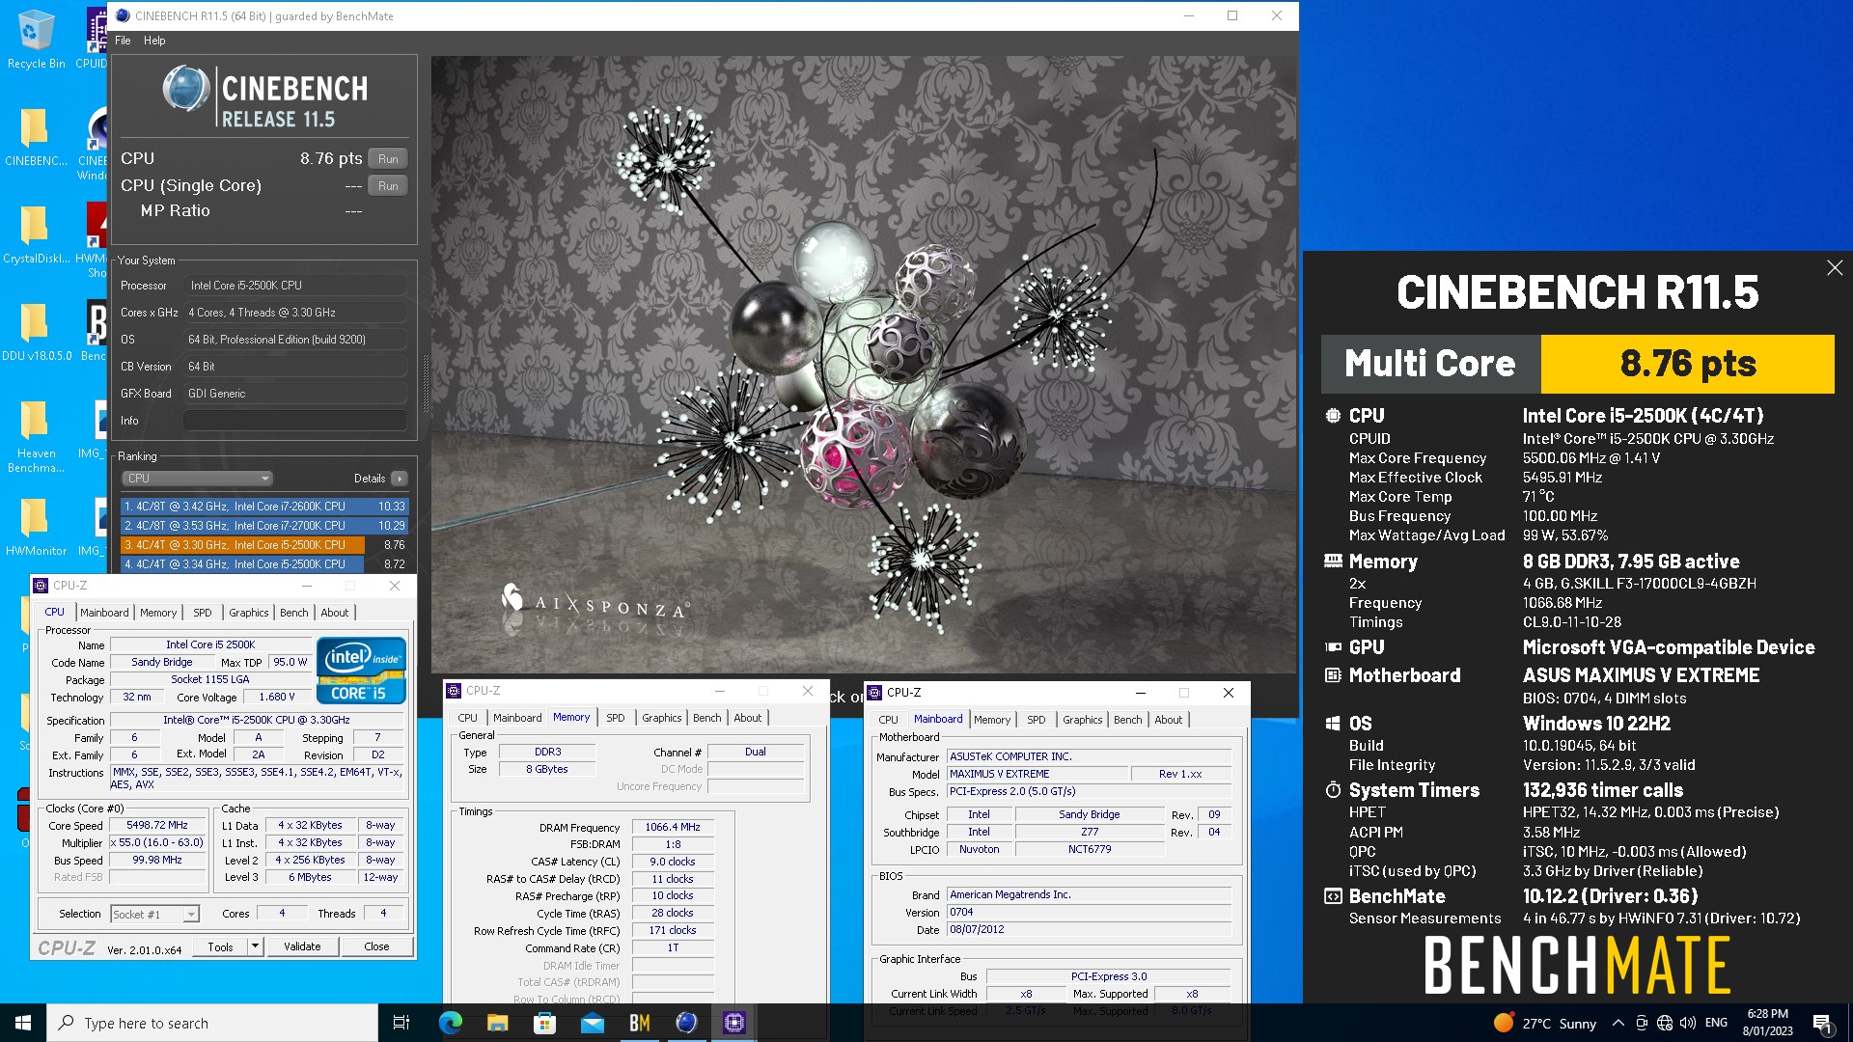
Task: Open CrystalDiskI... desktop folder
Action: 36,234
